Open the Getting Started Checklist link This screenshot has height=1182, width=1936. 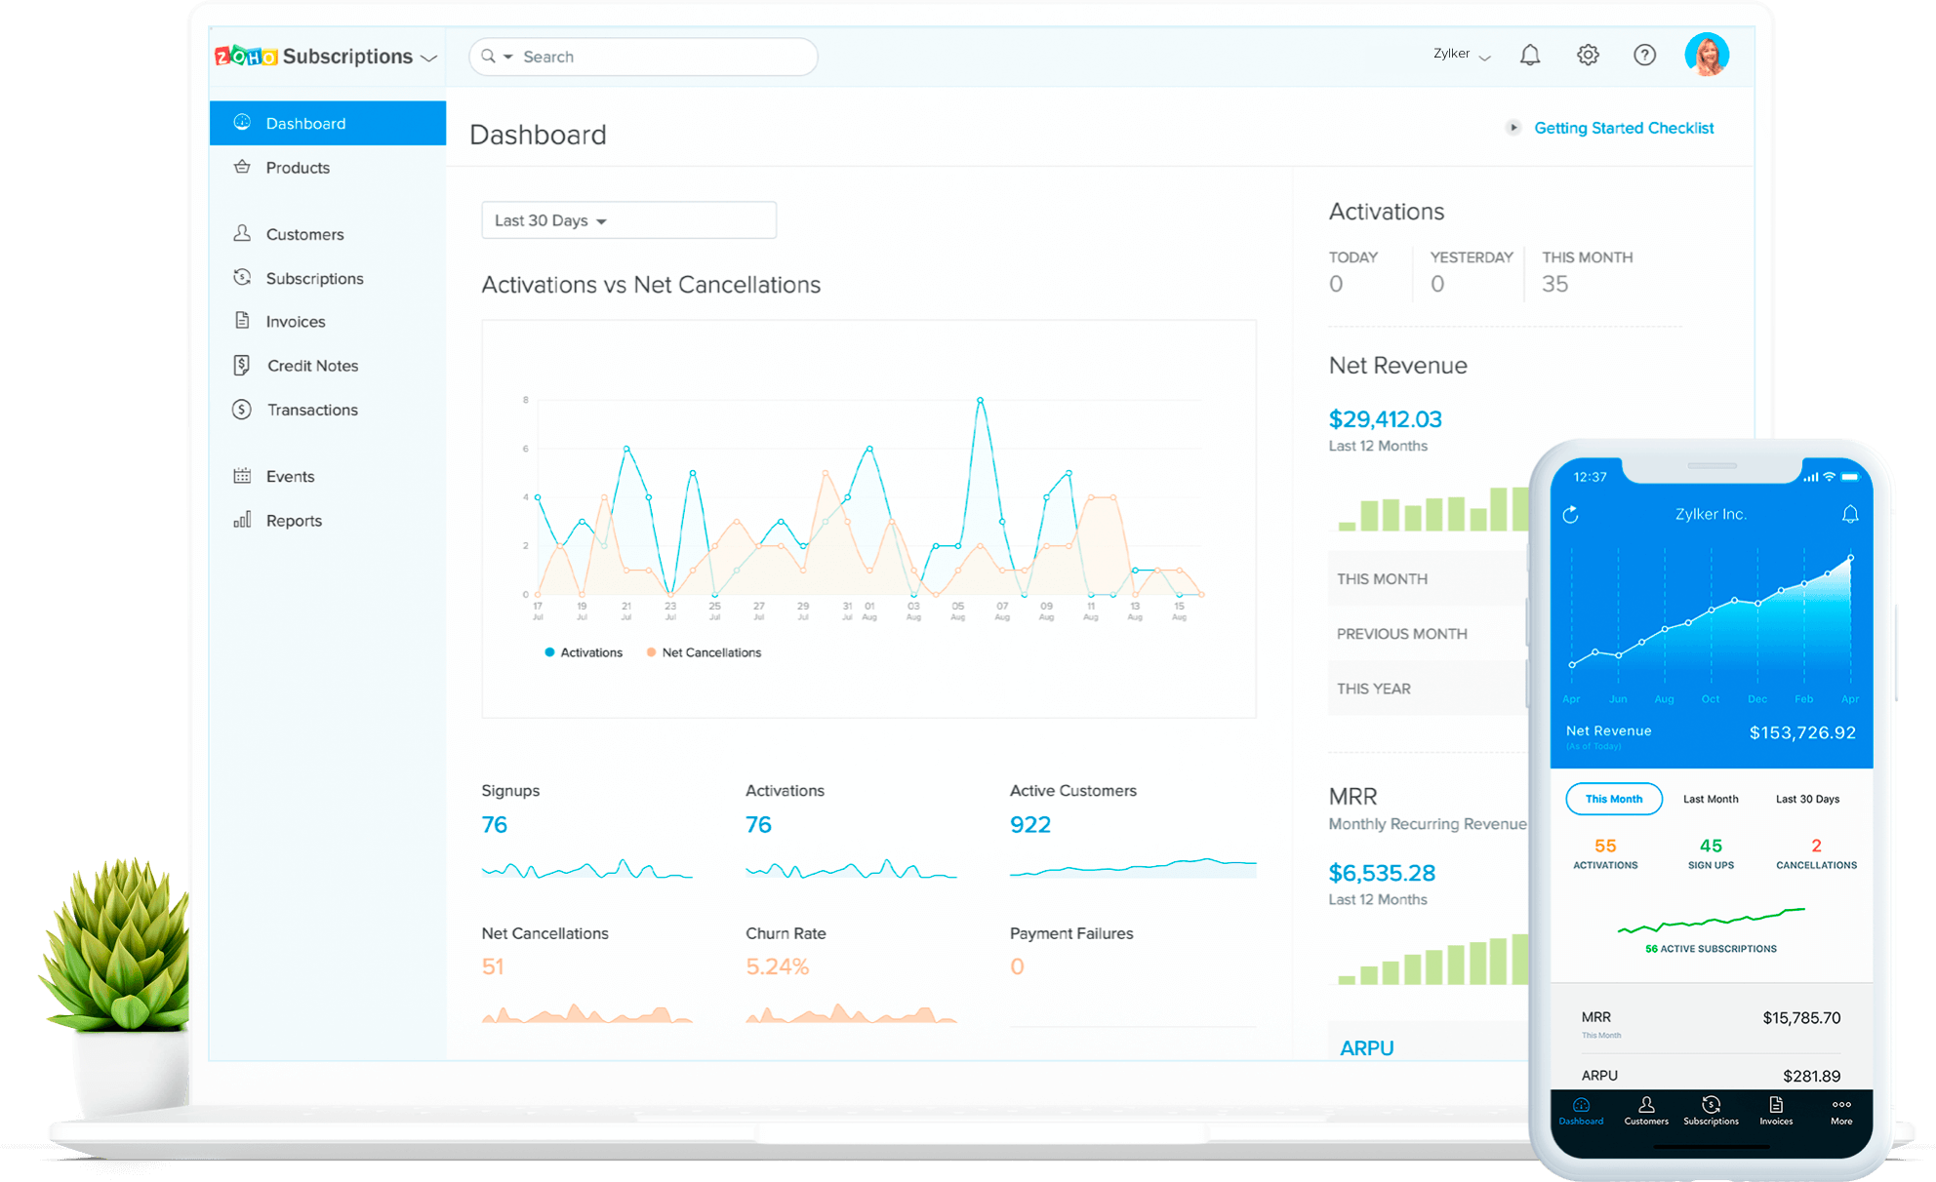(x=1624, y=128)
